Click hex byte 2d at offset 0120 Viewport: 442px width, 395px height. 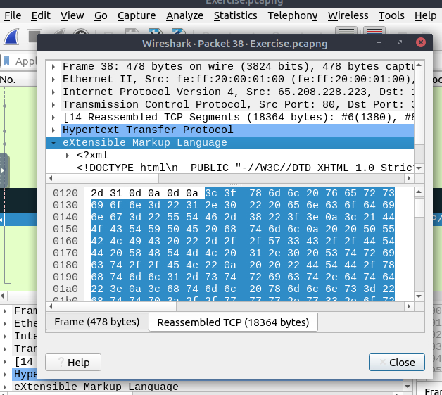pyautogui.click(x=97, y=194)
